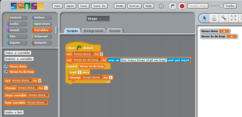Image resolution: width=242 pixels, height=117 pixels.
Task: Select the Variables block category
Action: (x=42, y=30)
